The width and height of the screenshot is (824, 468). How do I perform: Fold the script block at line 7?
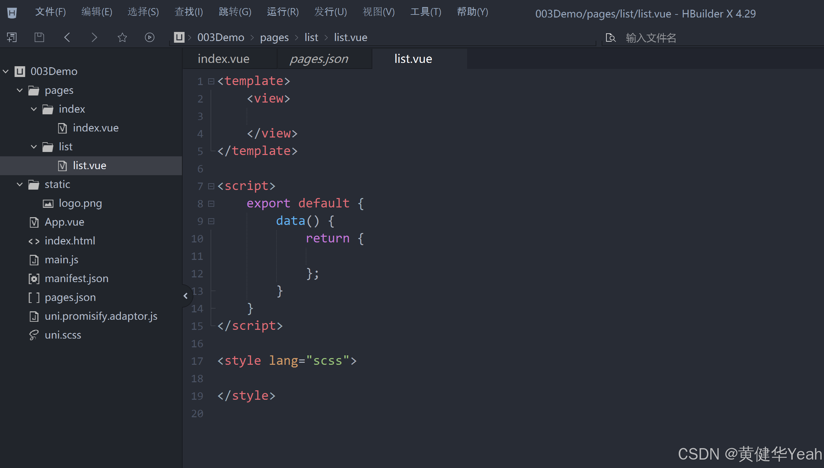211,186
